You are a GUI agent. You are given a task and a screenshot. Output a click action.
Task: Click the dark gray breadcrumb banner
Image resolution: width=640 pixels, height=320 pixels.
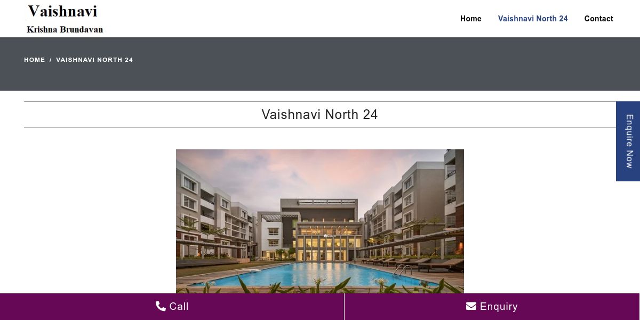coord(320,64)
